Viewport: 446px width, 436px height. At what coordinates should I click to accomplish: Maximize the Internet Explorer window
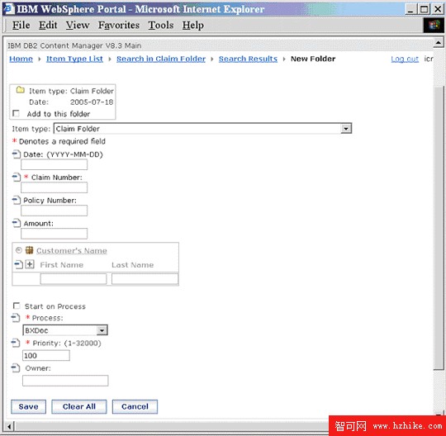424,9
